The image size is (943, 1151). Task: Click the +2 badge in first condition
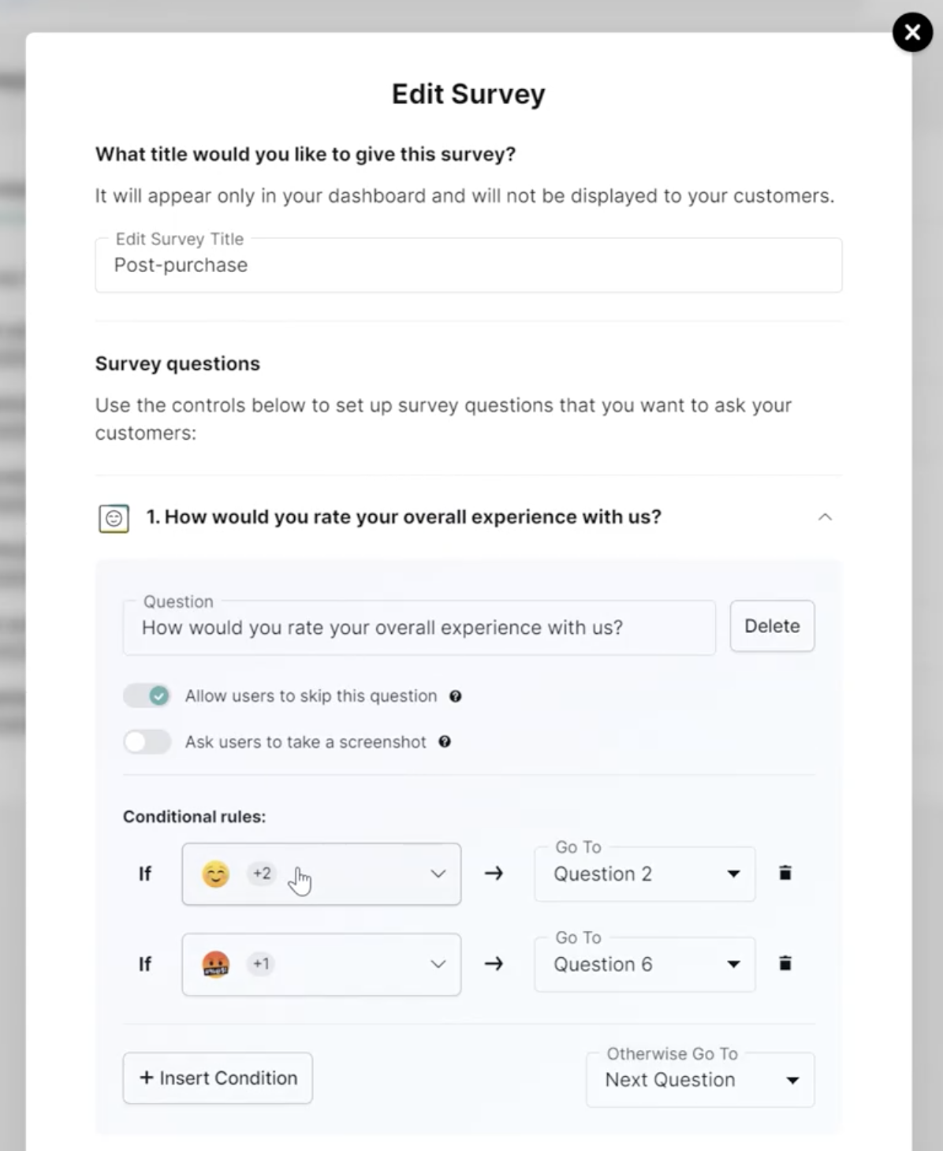click(x=262, y=873)
